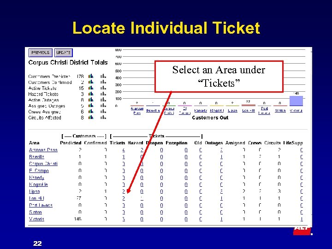The image size is (332, 249).
Task: Open grey chart icon for Assigned Outages
Action: pyautogui.click(x=103, y=106)
